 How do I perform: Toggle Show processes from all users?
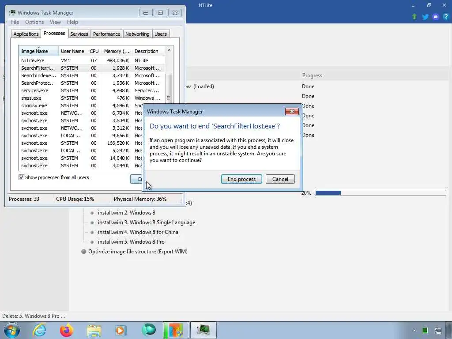coord(21,177)
